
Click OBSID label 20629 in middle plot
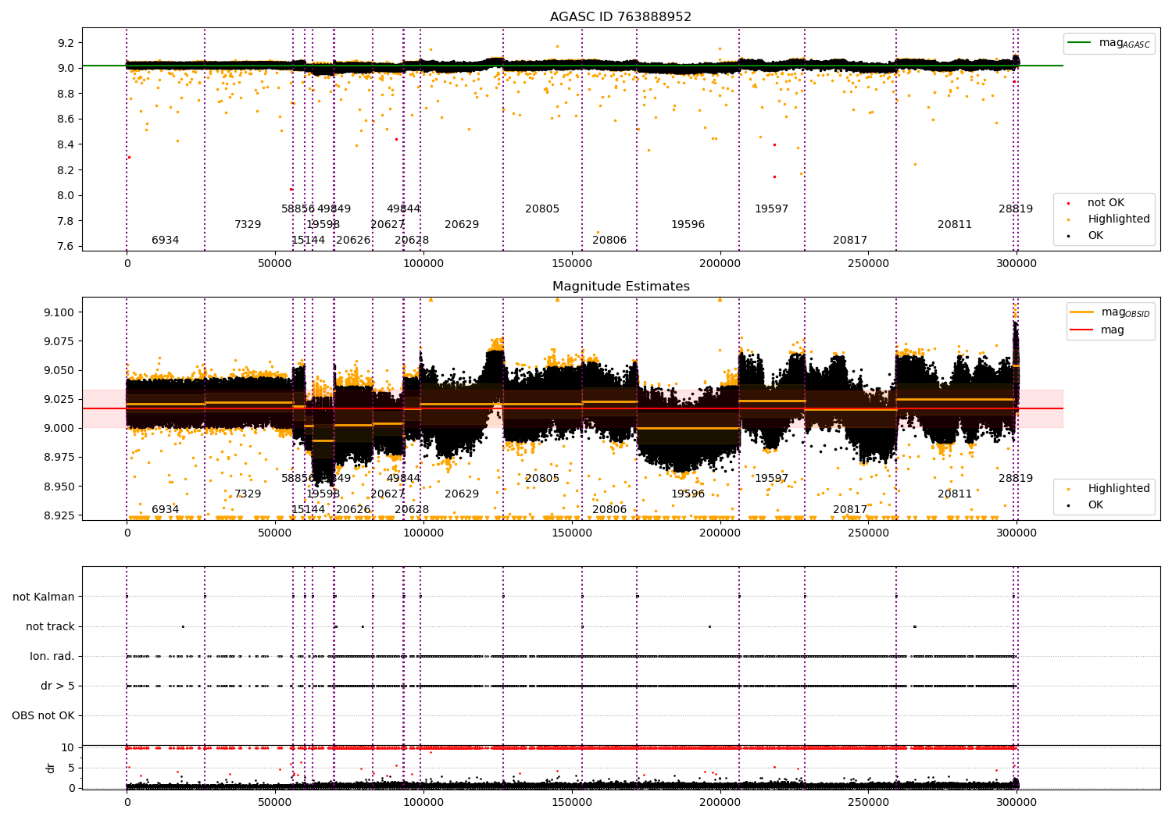pyautogui.click(x=462, y=494)
